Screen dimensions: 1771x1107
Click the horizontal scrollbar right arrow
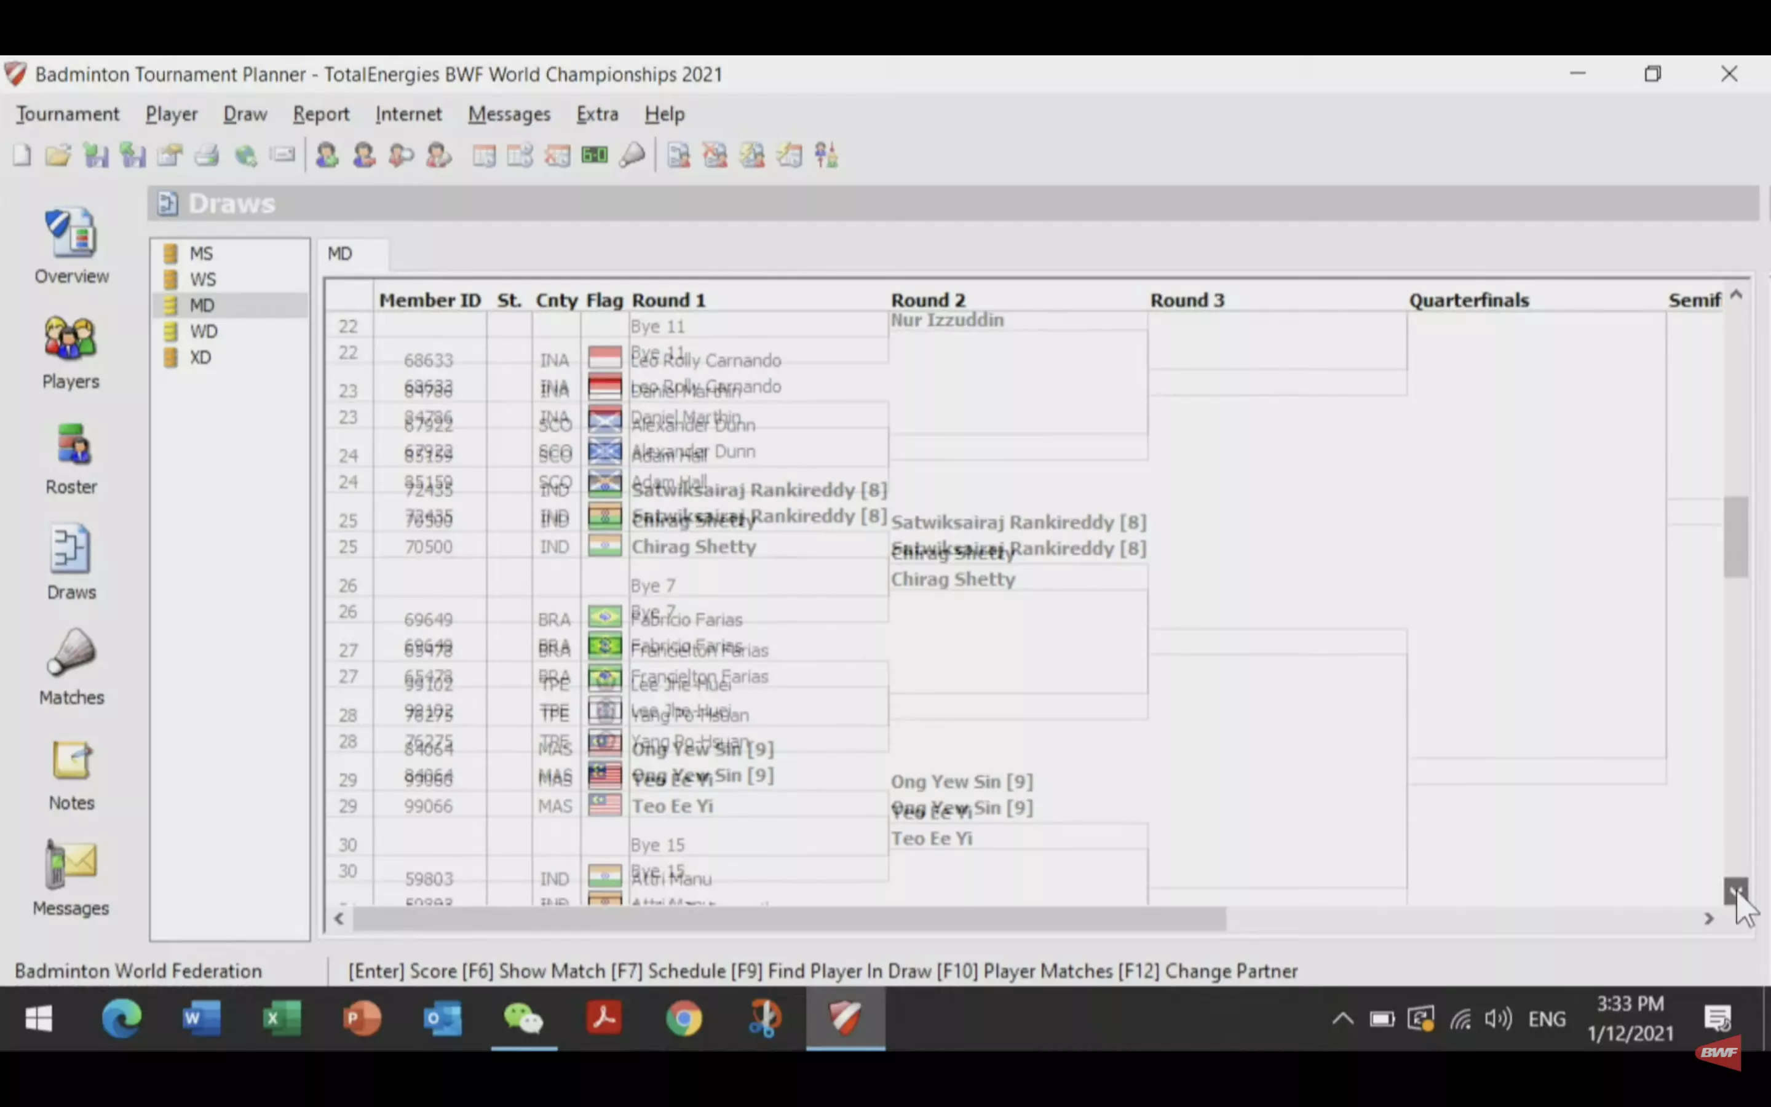(1709, 918)
